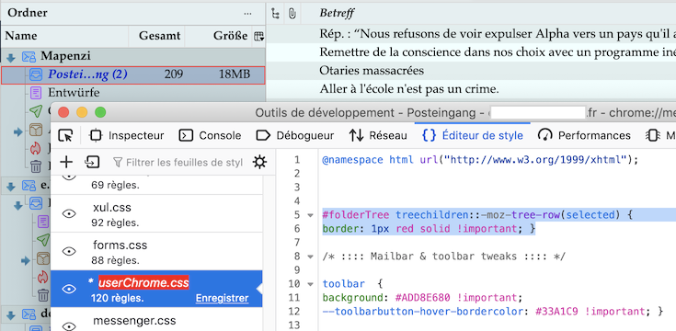The width and height of the screenshot is (676, 331).
Task: Fold the toolbar rule at line 10
Action: tap(311, 284)
